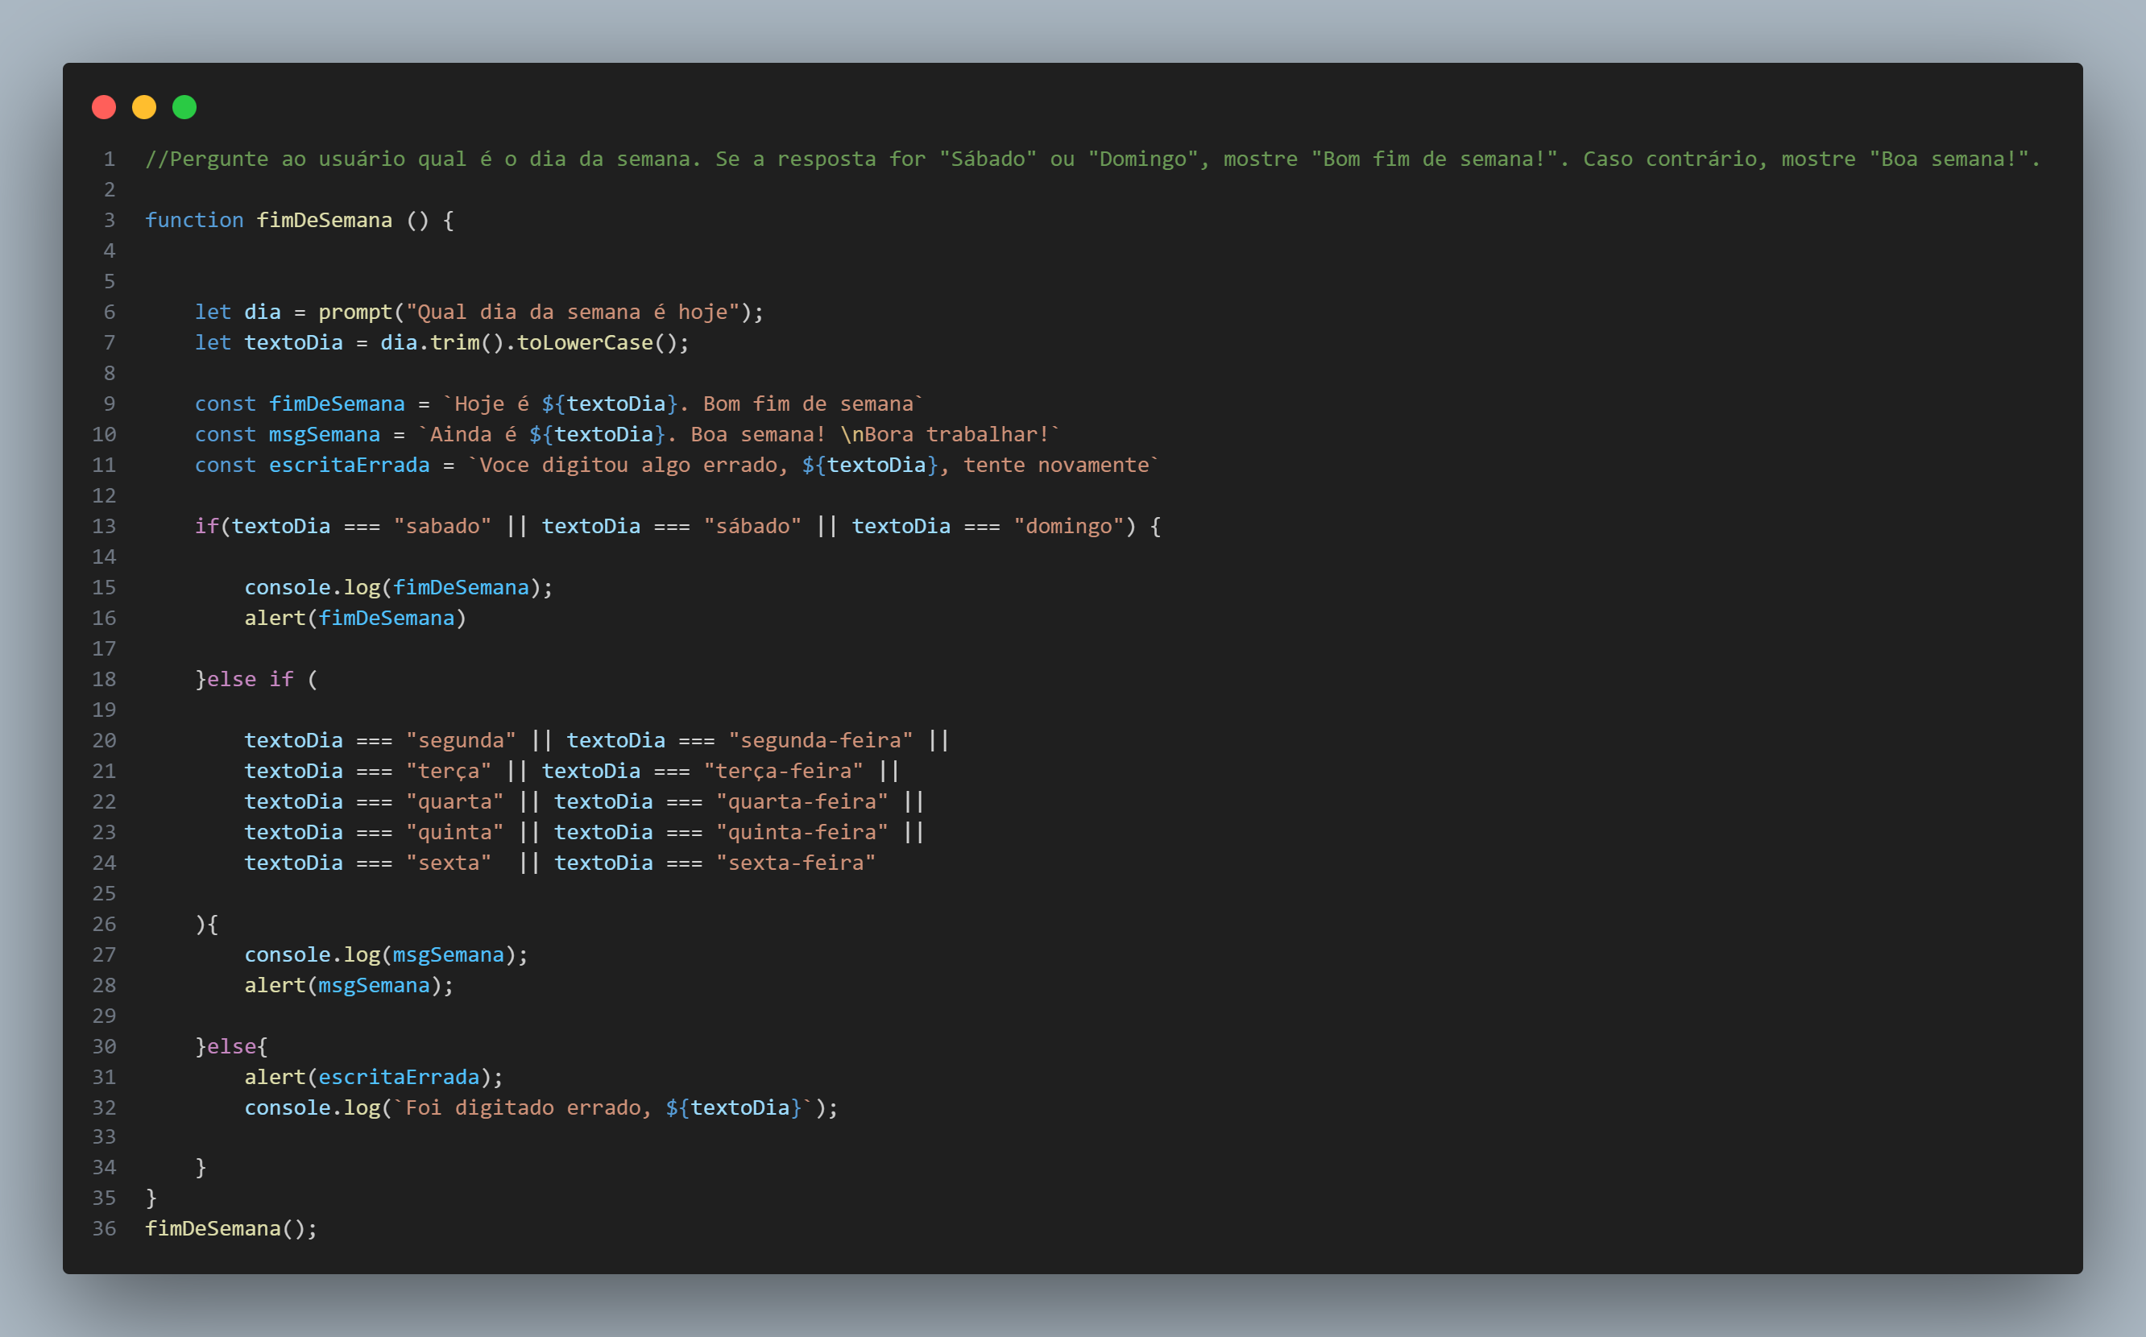Click the red close window dot
Image resolution: width=2146 pixels, height=1337 pixels.
103,107
